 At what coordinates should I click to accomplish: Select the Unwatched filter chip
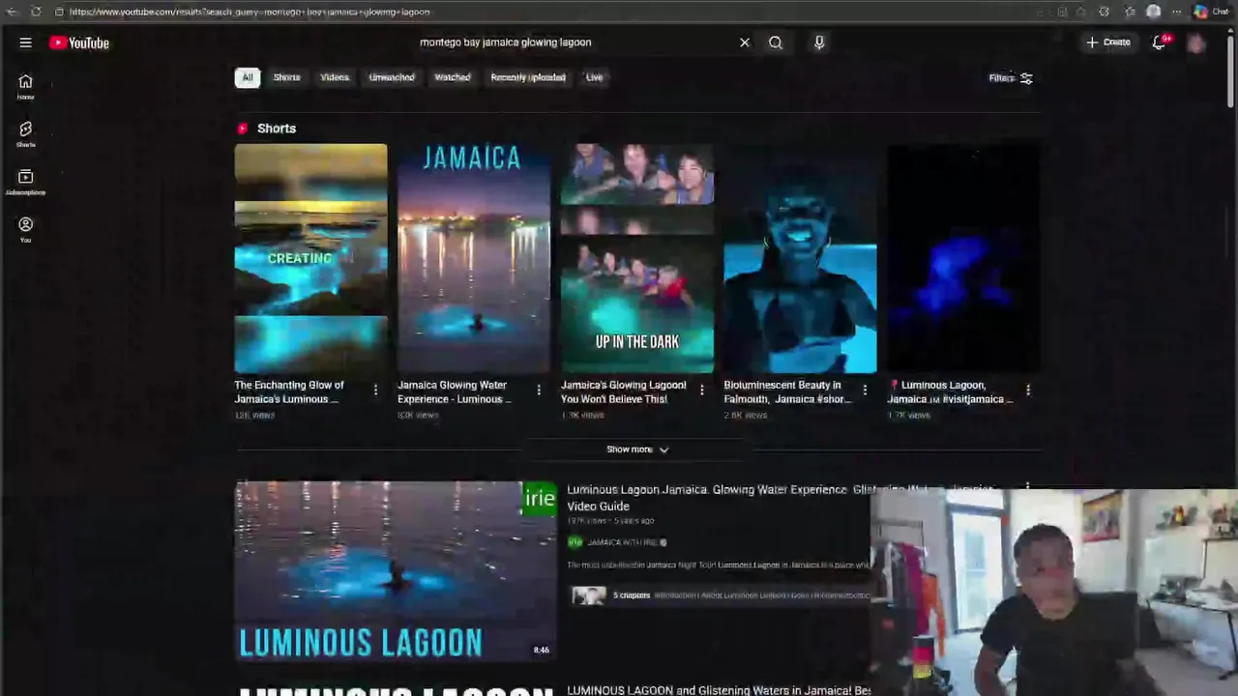point(392,77)
